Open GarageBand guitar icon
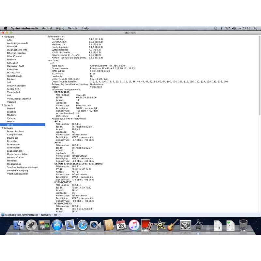Image resolution: width=261 pixels, height=261 pixels. 173,225
